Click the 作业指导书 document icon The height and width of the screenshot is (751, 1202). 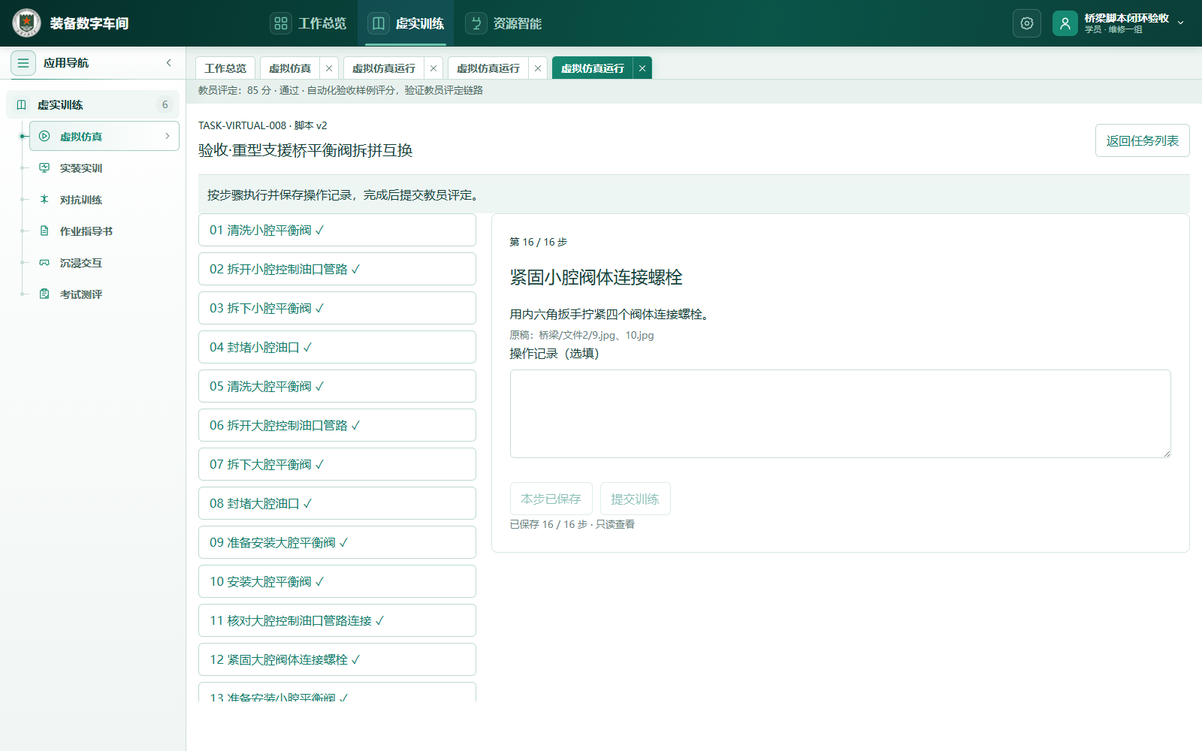(x=44, y=231)
